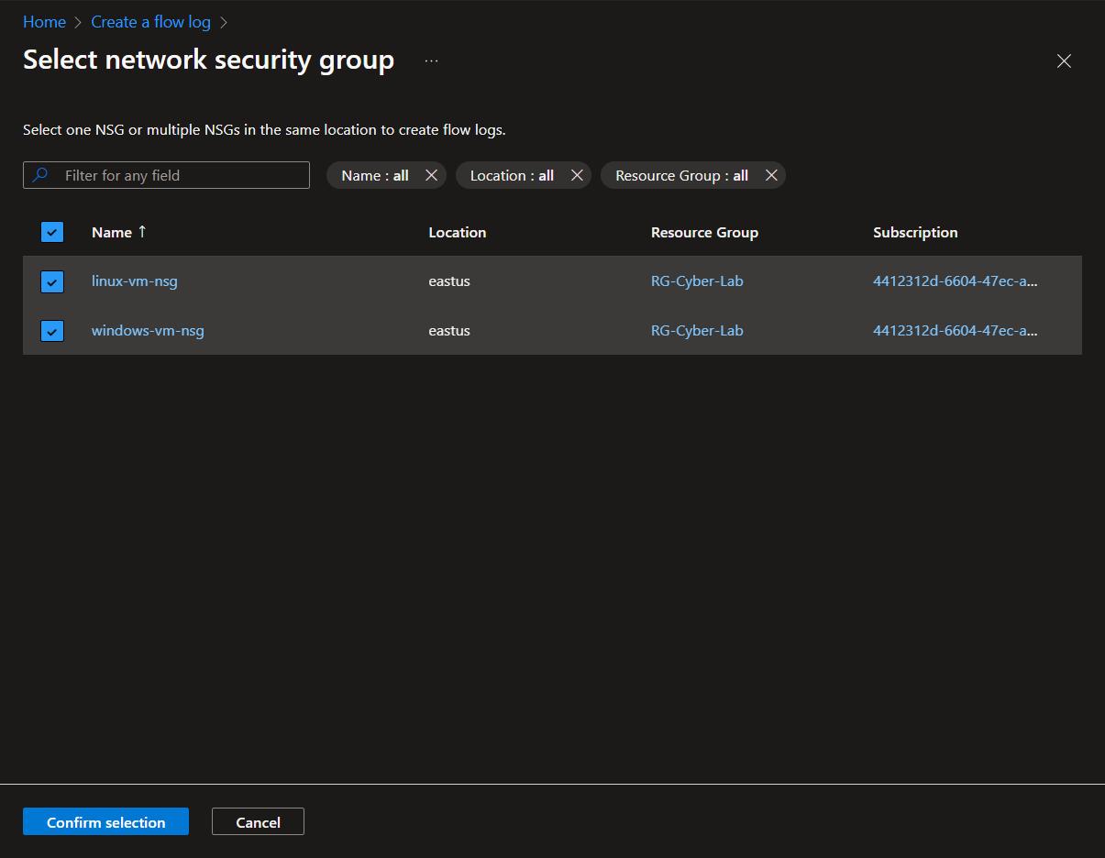The image size is (1105, 858).
Task: Confirm the NSG selection
Action: 105,821
